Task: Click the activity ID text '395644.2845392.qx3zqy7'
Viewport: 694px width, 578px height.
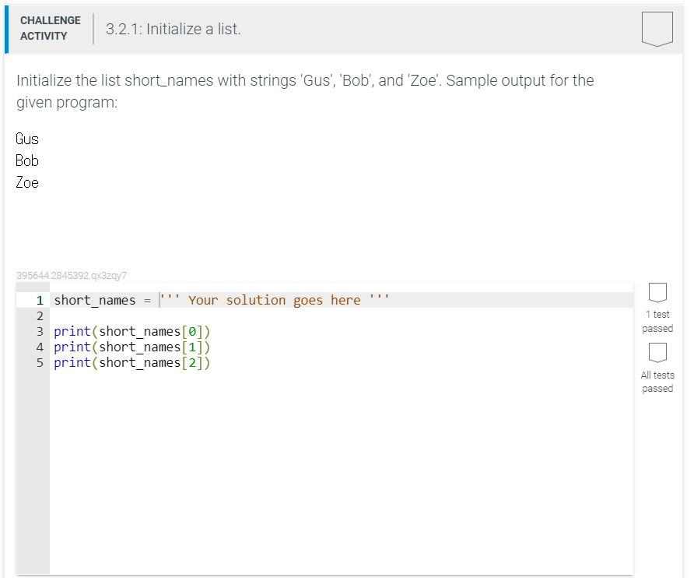Action: pyautogui.click(x=72, y=275)
